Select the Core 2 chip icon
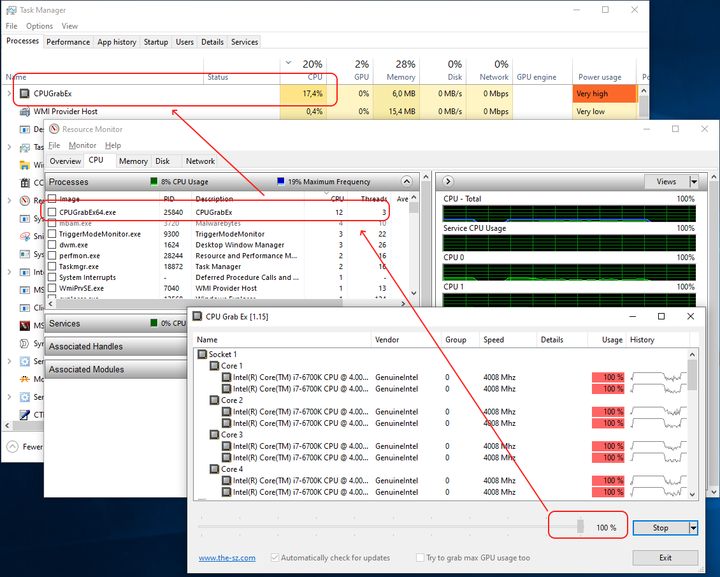Viewport: 720px width, 577px height. point(215,400)
